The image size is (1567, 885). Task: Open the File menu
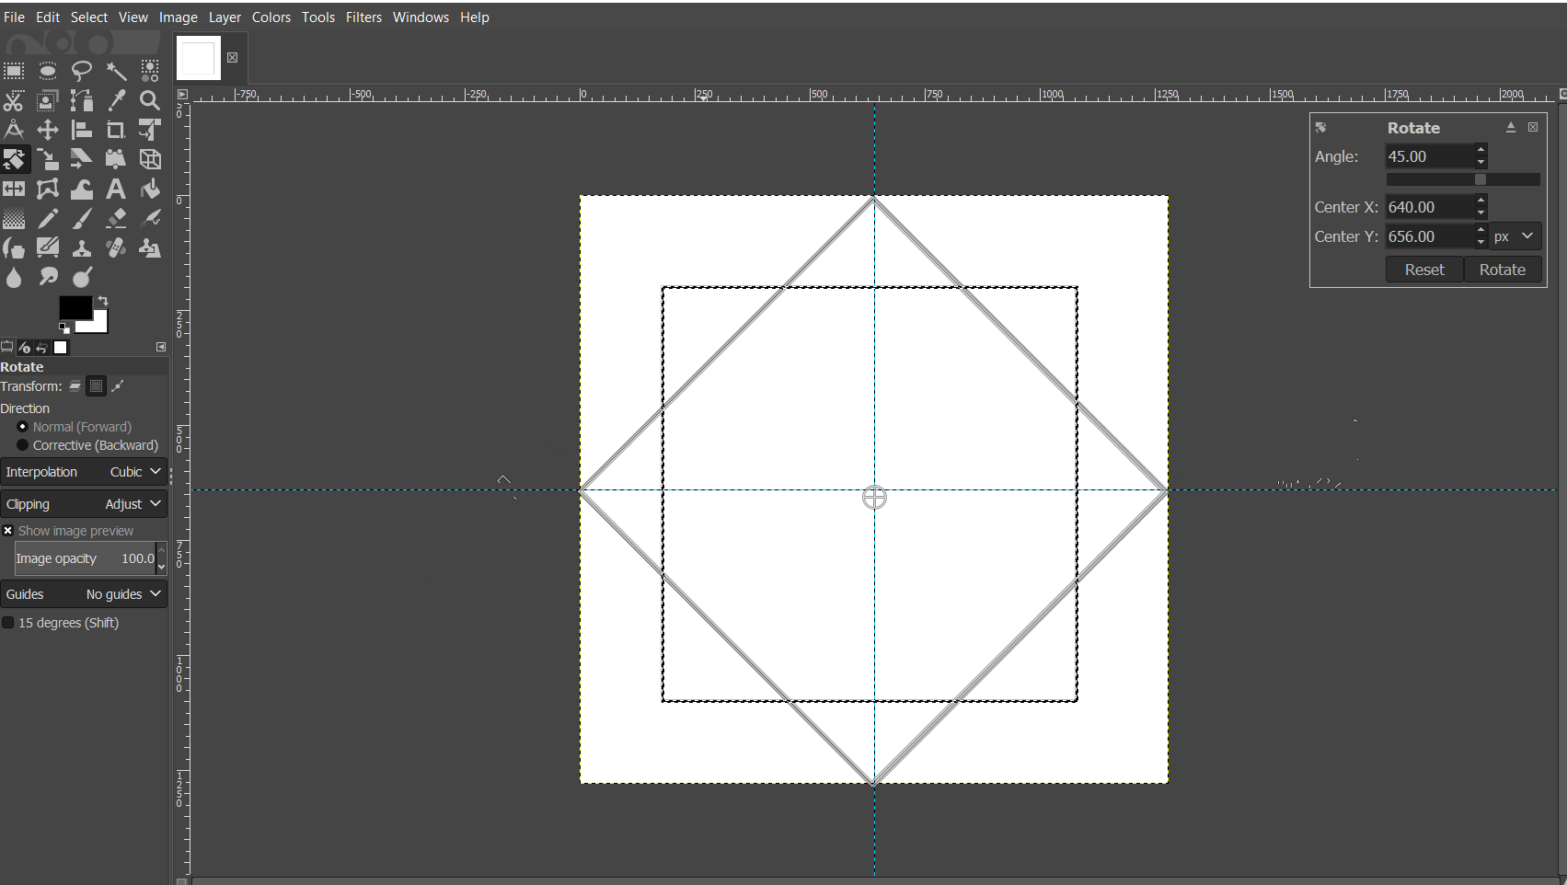point(14,17)
